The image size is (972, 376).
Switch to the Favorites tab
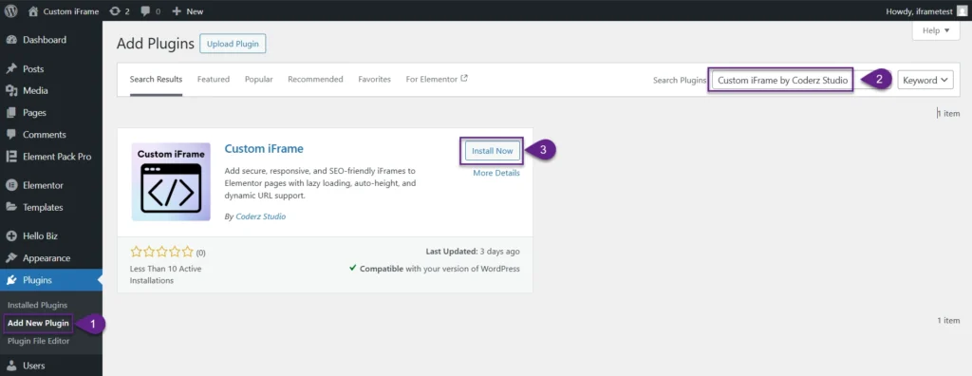[374, 80]
